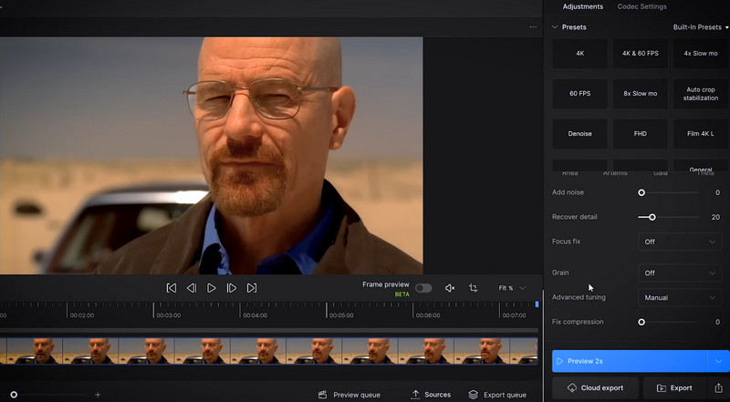
Task: Step forward one frame
Action: pos(232,288)
